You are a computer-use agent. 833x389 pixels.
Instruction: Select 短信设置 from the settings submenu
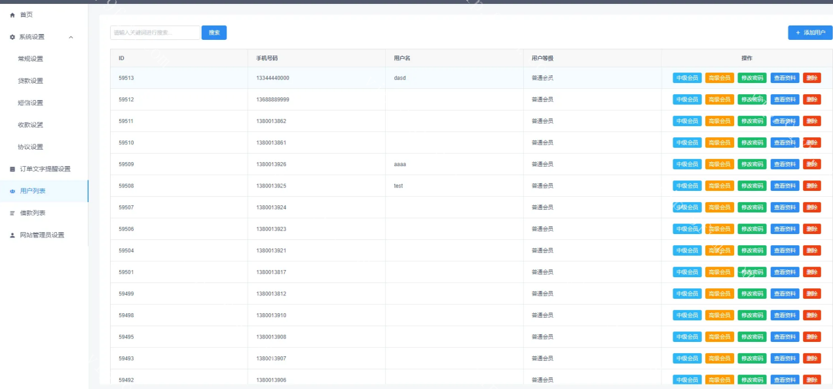(x=30, y=103)
